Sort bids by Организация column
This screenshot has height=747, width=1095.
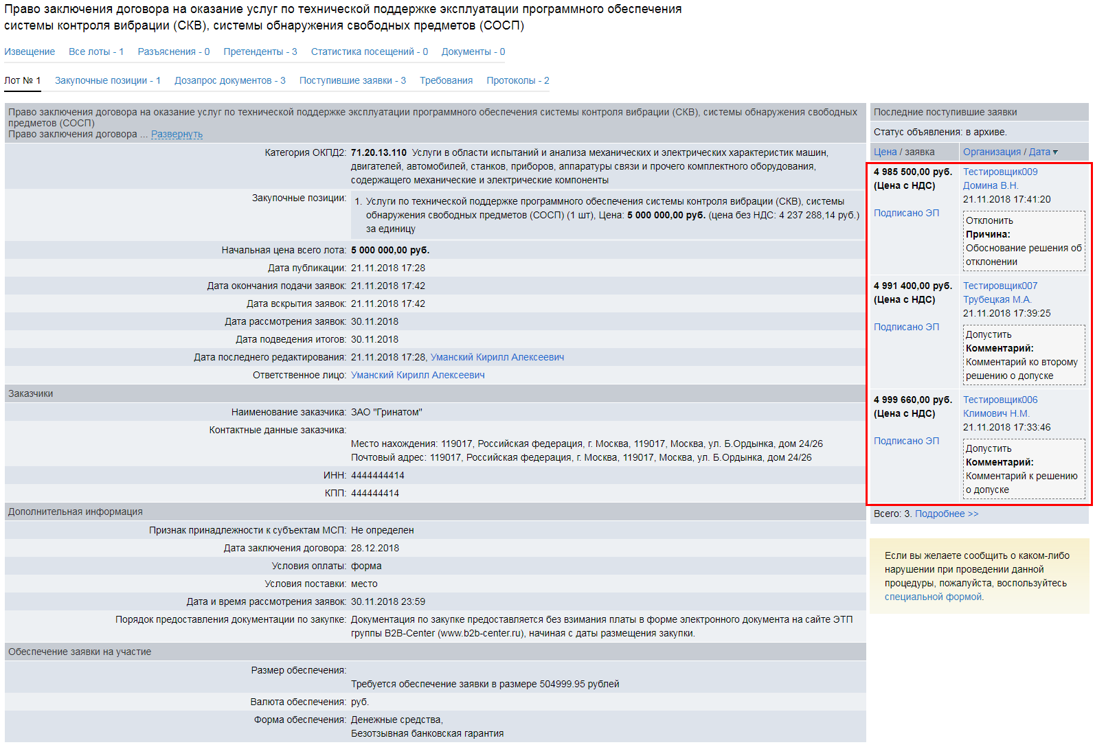click(991, 152)
